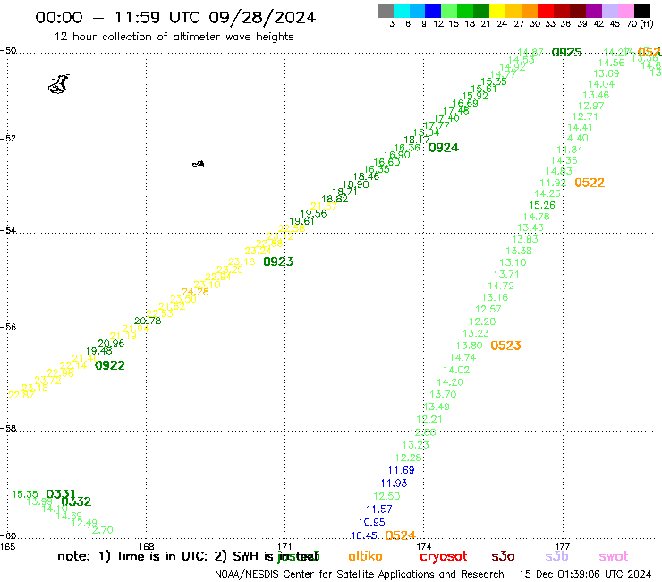Image resolution: width=662 pixels, height=582 pixels.
Task: Click the blue '11.69' wave height value
Action: point(402,470)
